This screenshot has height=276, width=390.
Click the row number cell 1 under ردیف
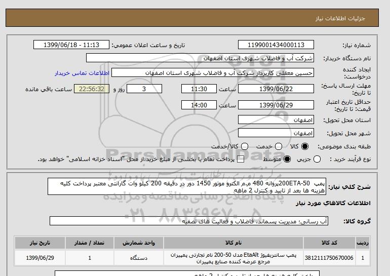pyautogui.click(x=363, y=258)
